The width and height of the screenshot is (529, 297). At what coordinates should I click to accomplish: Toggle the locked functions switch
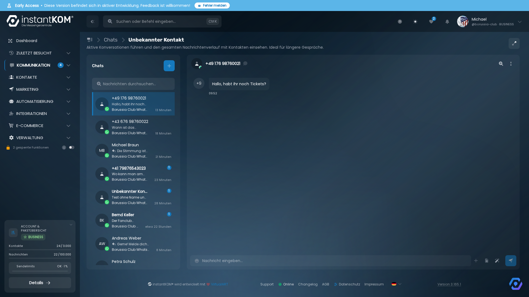click(x=72, y=147)
